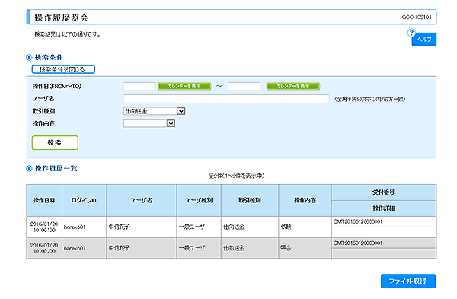Click reception number in the 依頼 row
457x299 pixels.
[358, 222]
